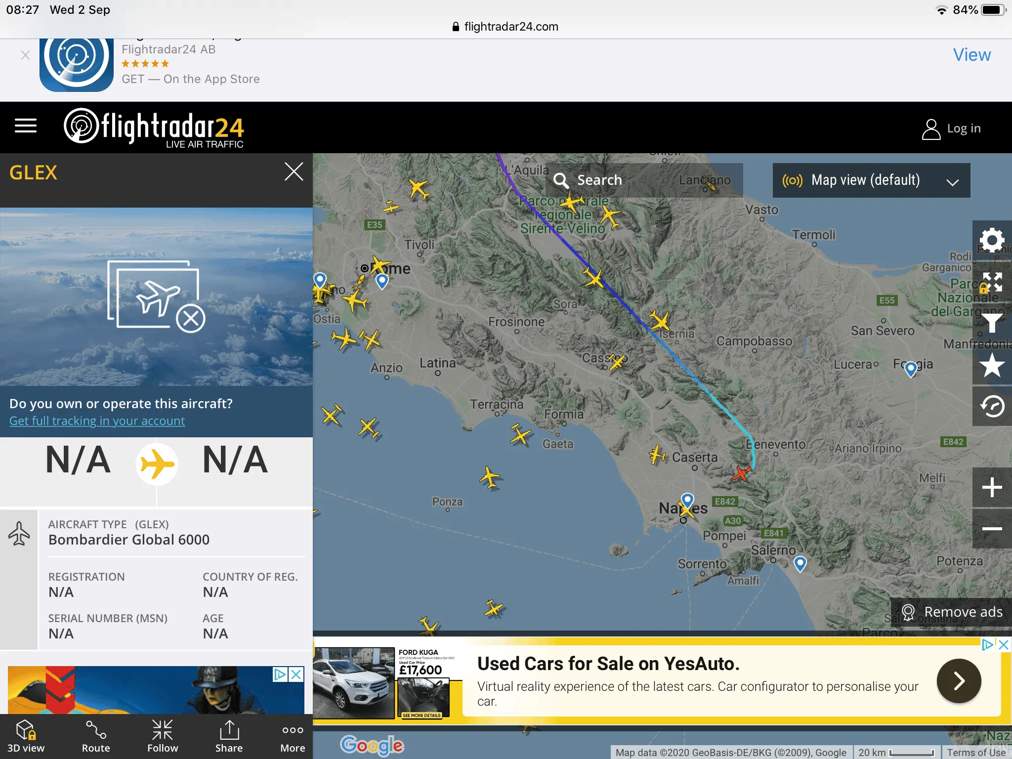Zoom in the map
This screenshot has height=759, width=1012.
992,487
